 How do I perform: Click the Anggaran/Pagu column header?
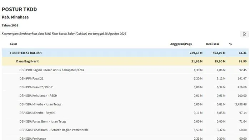click(x=181, y=44)
